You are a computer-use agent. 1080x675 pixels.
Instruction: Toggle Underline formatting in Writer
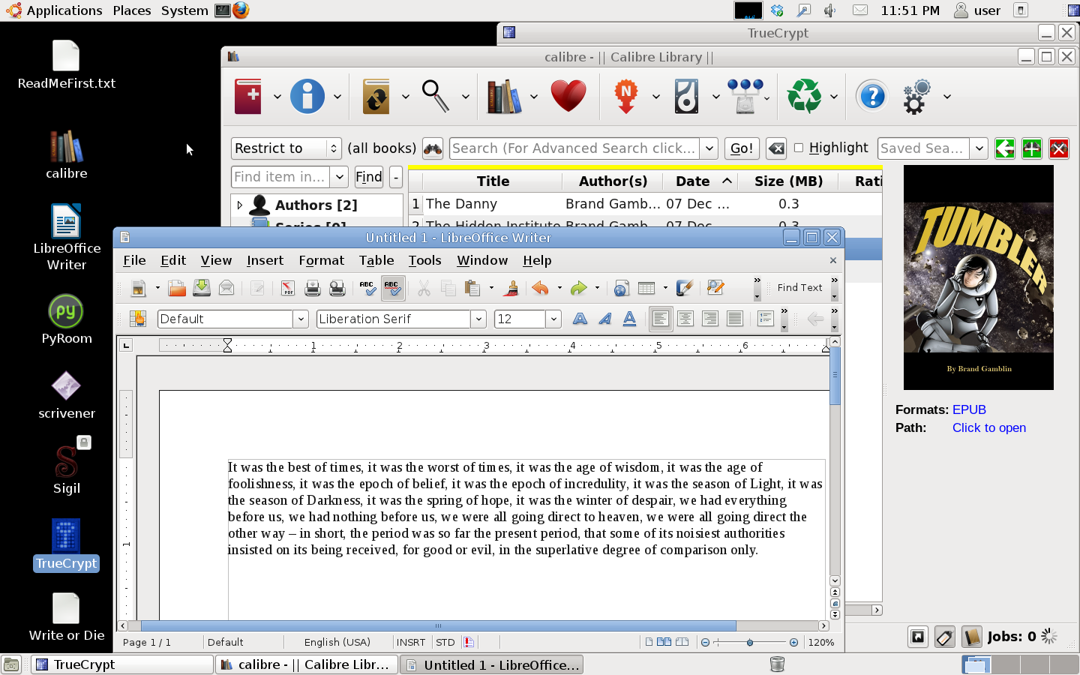click(630, 319)
